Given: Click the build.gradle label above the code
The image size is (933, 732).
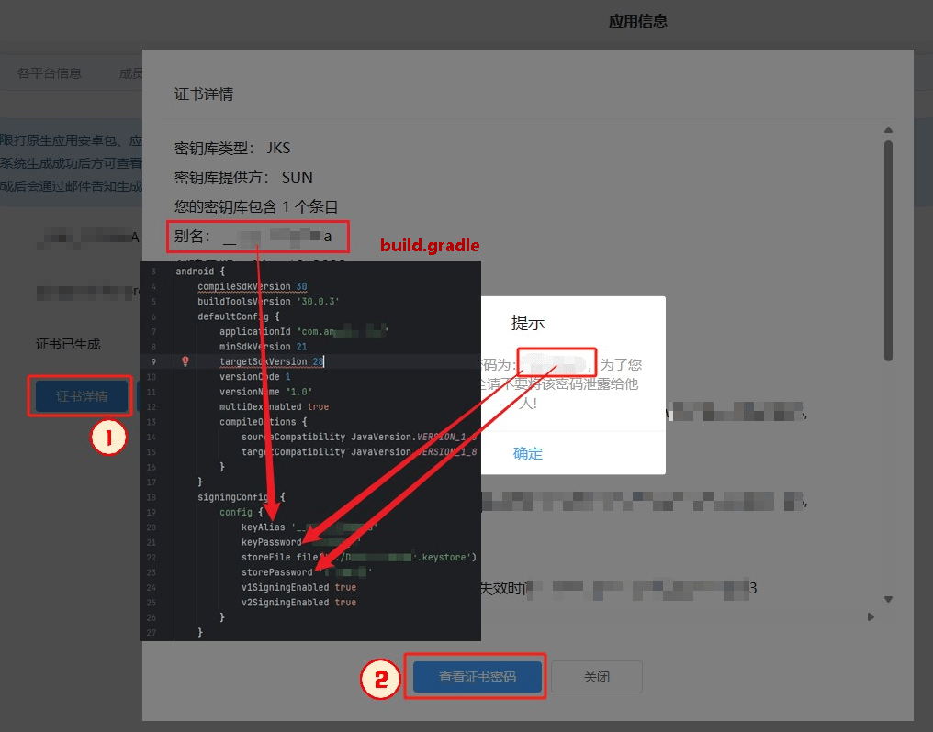Looking at the screenshot, I should [x=429, y=245].
